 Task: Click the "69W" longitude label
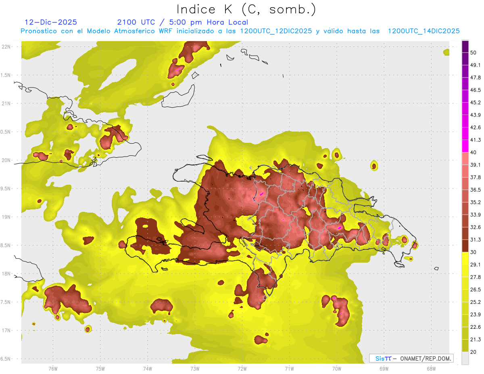384,369
